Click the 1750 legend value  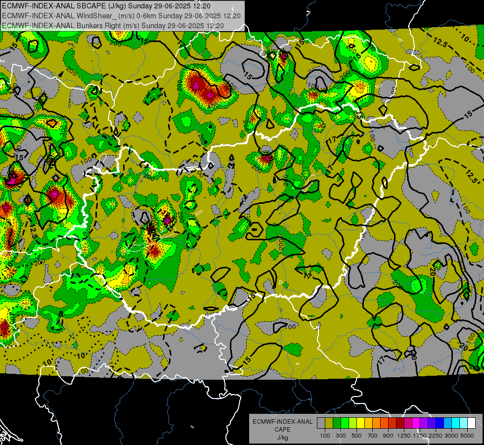420,436
